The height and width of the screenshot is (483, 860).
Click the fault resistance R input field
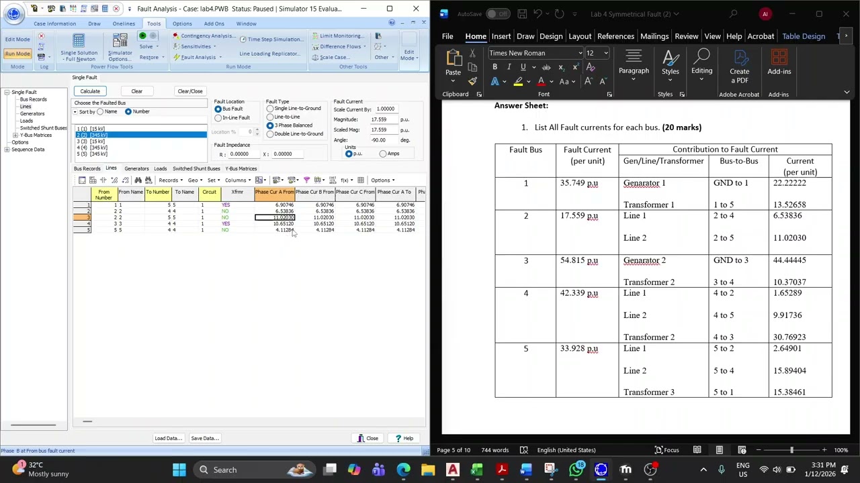(244, 154)
